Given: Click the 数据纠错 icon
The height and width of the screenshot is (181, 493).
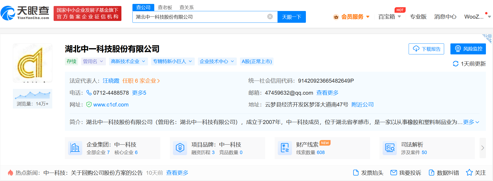Looking at the screenshot, I should click(x=432, y=173).
